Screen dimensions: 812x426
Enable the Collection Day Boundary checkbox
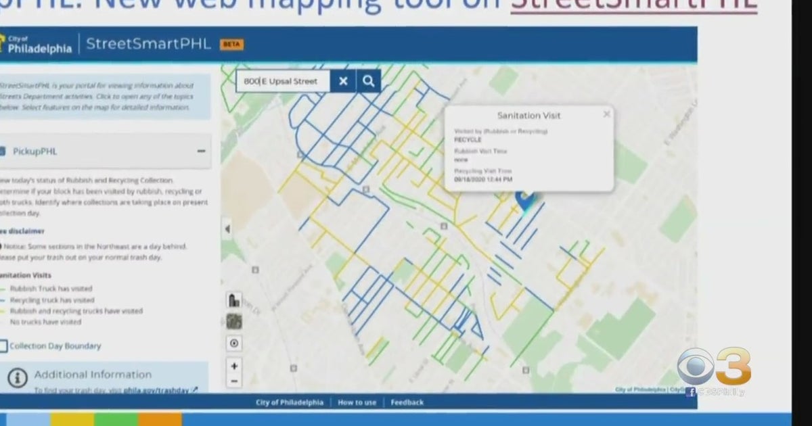3,346
